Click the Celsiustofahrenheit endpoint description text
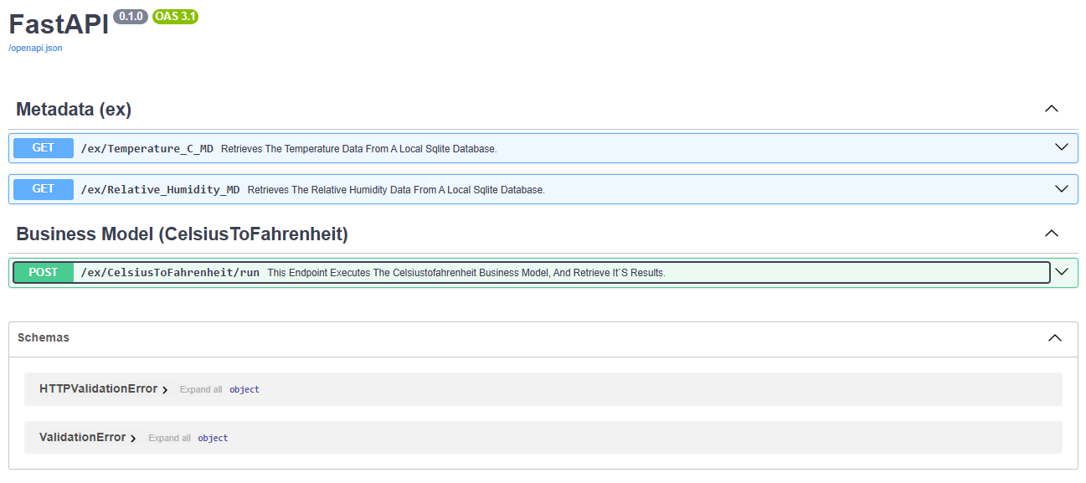1086x483 pixels. [x=466, y=273]
